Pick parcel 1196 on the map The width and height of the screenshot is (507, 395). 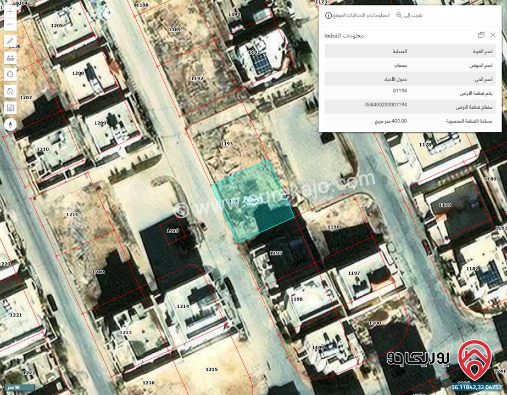tap(332, 225)
